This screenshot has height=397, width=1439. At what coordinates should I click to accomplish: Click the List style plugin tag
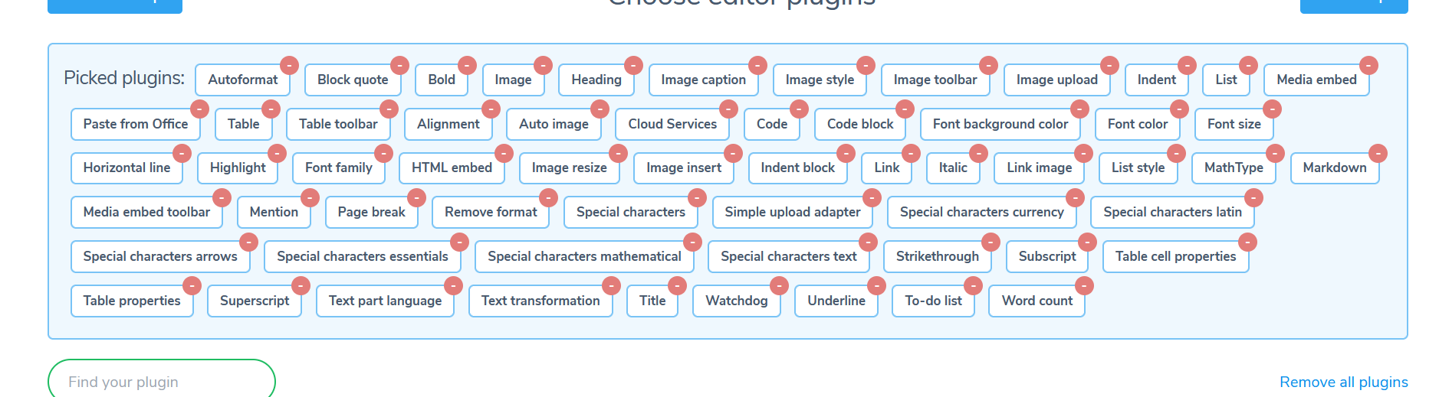1138,168
